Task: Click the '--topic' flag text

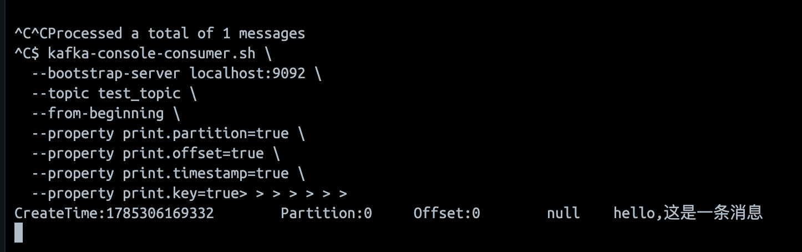Action: pyautogui.click(x=60, y=93)
